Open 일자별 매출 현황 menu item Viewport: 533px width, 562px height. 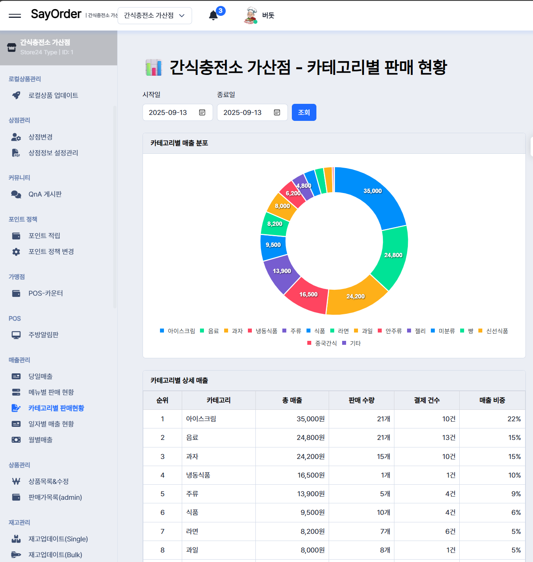[51, 424]
